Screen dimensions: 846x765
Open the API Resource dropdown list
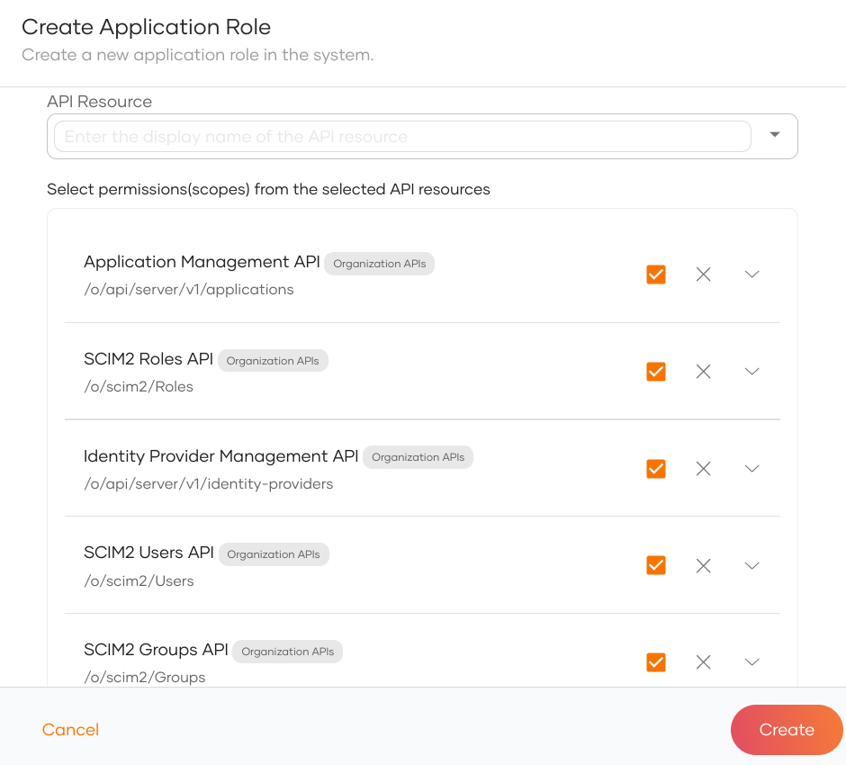point(773,133)
